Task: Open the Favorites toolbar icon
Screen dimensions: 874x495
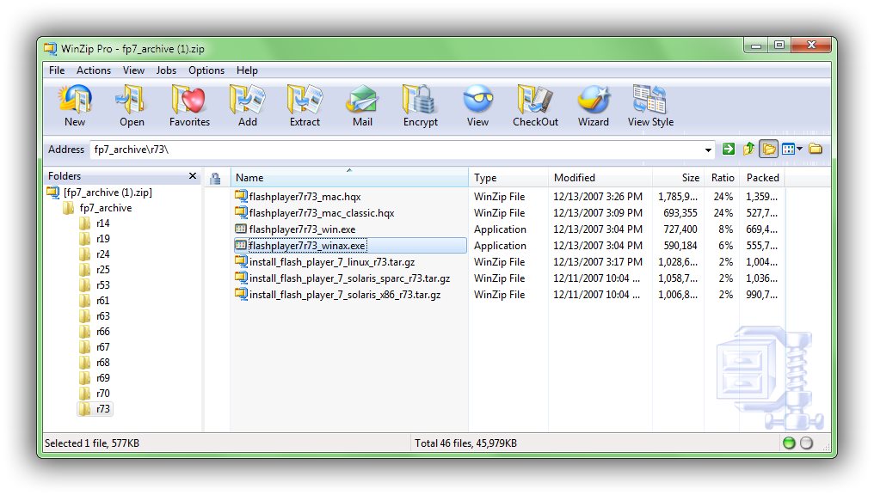Action: 189,106
